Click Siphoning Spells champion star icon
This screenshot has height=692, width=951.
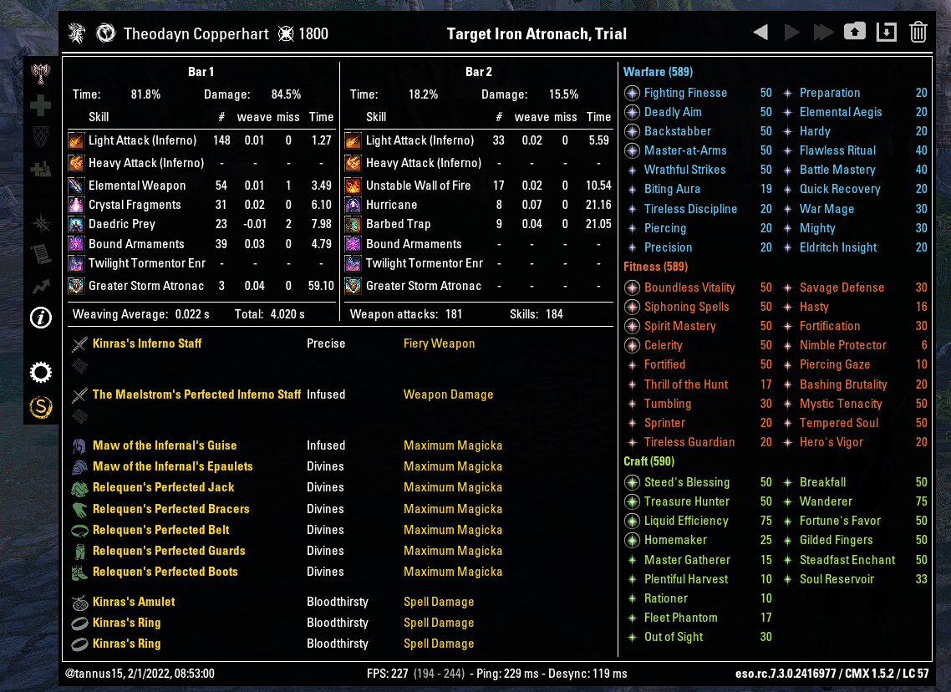click(632, 307)
